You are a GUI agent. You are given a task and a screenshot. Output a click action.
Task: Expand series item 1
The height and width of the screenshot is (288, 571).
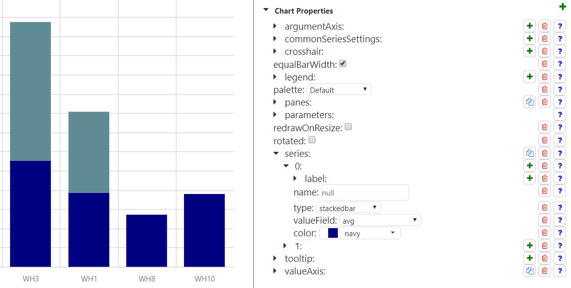[x=285, y=246]
